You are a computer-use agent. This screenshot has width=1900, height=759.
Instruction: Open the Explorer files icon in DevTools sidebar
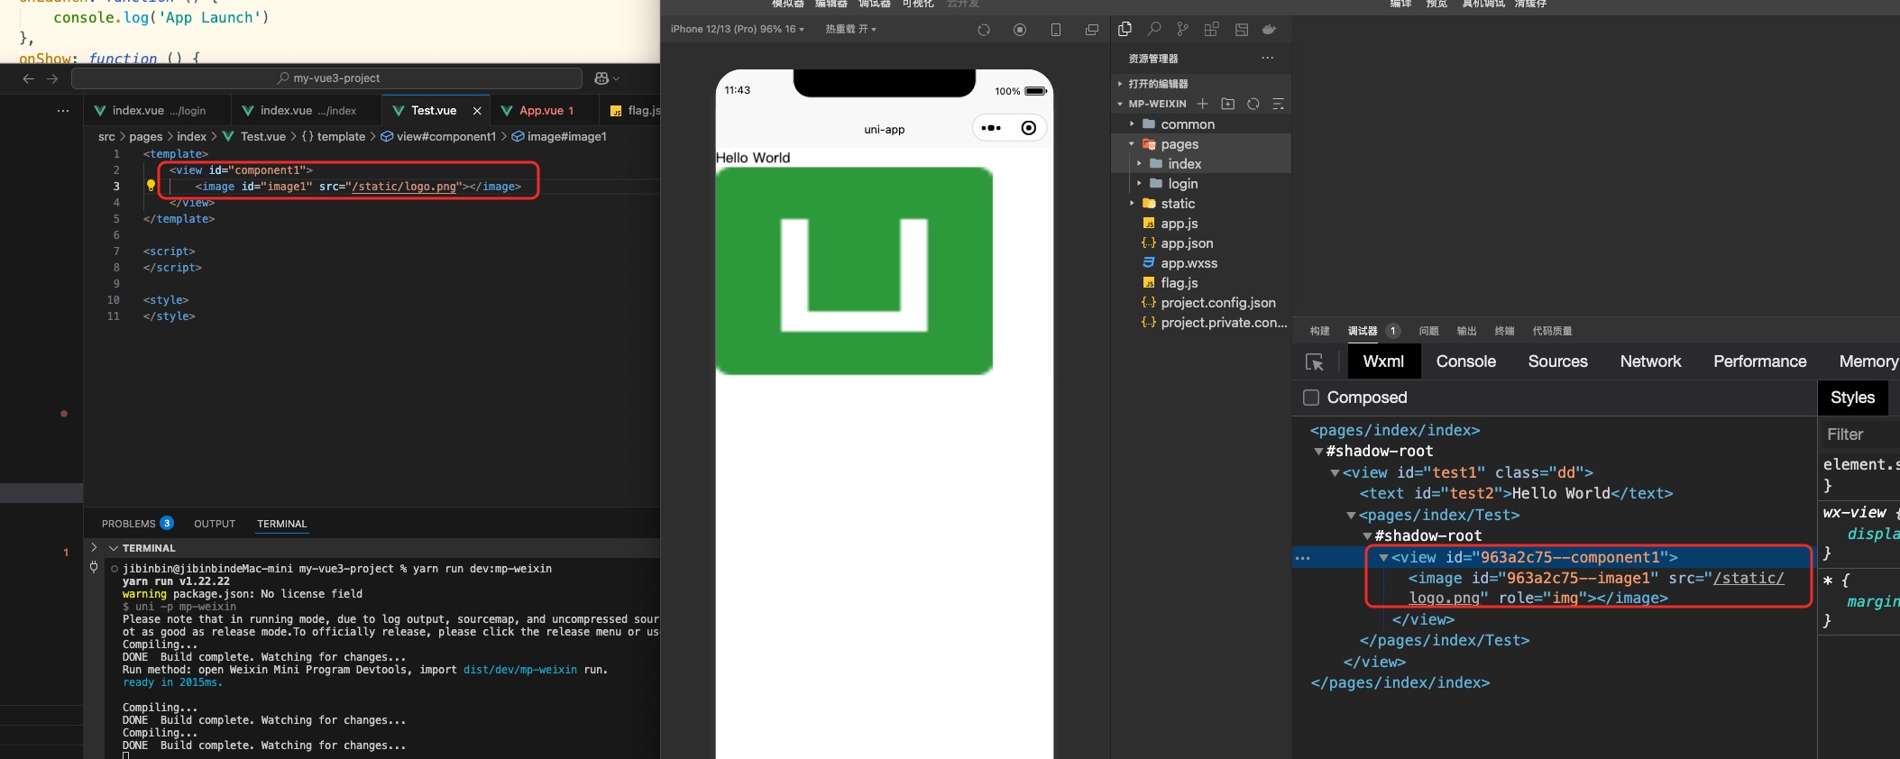1124,29
